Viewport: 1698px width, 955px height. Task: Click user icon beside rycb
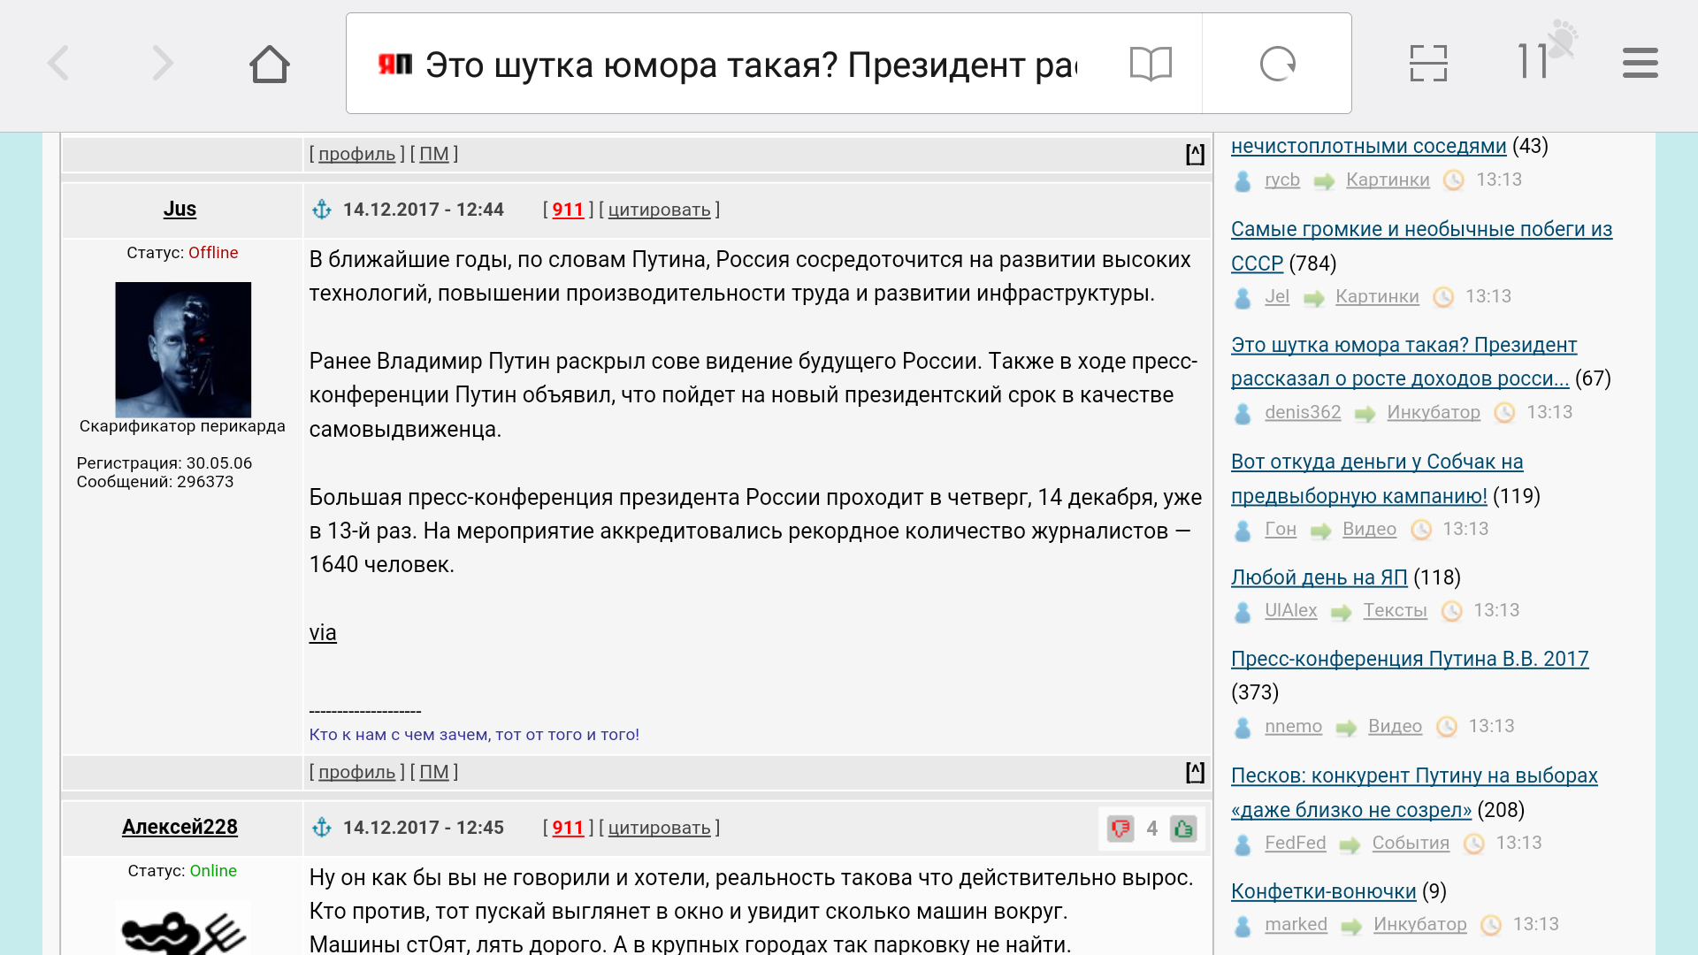point(1243,181)
